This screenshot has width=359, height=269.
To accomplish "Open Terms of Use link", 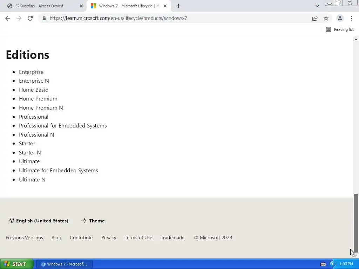I will [x=138, y=237].
